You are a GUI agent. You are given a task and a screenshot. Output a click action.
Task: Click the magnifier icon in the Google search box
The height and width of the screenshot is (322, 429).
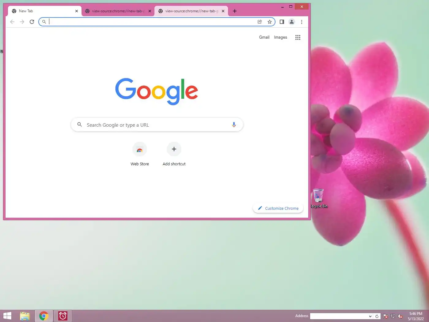pyautogui.click(x=79, y=125)
